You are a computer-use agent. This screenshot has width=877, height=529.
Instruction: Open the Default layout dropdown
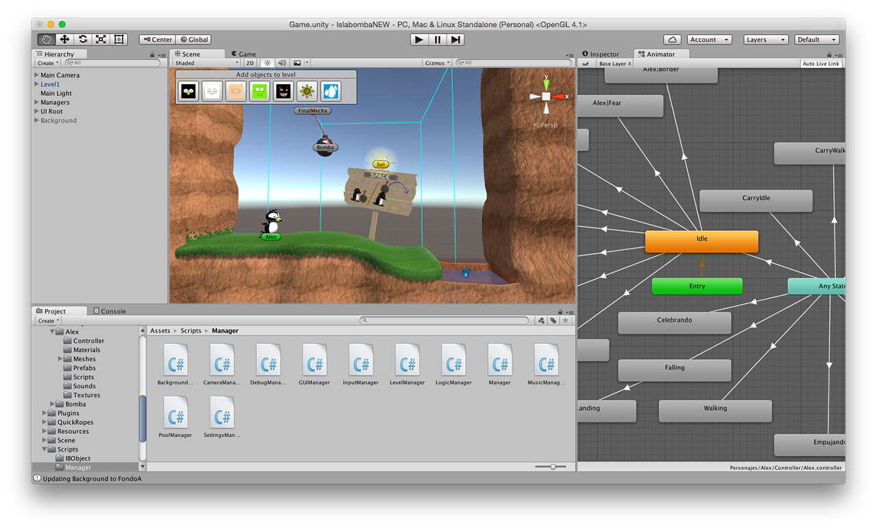coord(817,40)
